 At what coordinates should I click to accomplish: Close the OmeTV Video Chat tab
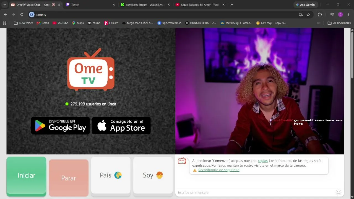click(x=59, y=5)
